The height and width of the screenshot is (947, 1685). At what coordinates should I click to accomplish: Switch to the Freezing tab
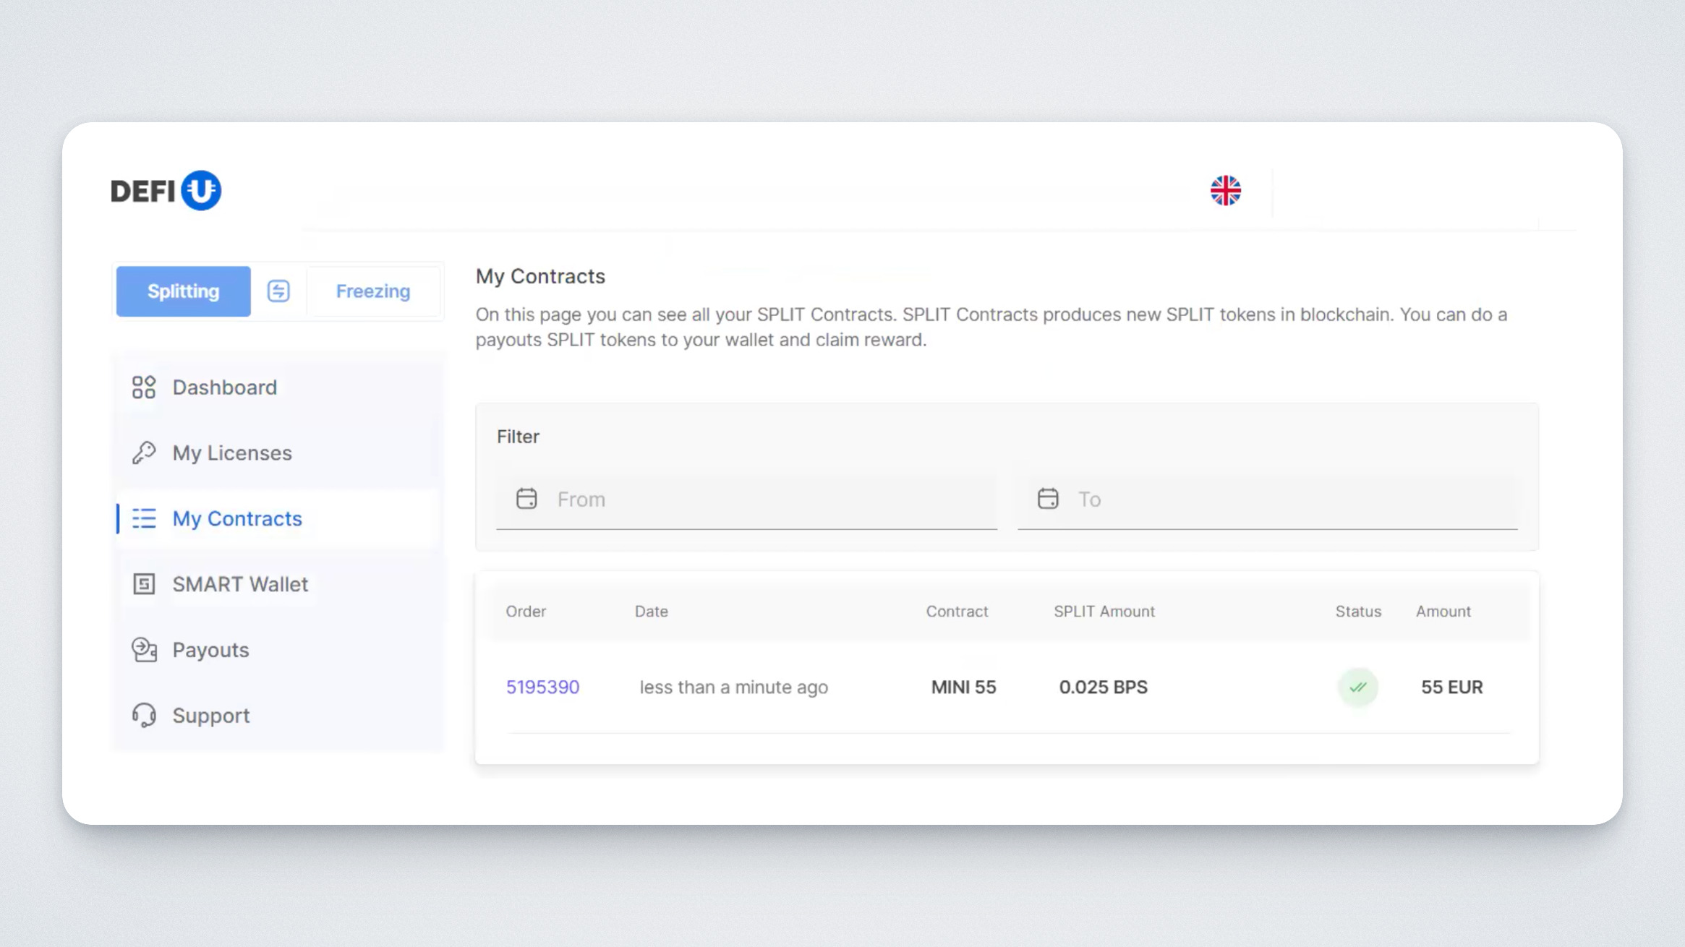[372, 291]
